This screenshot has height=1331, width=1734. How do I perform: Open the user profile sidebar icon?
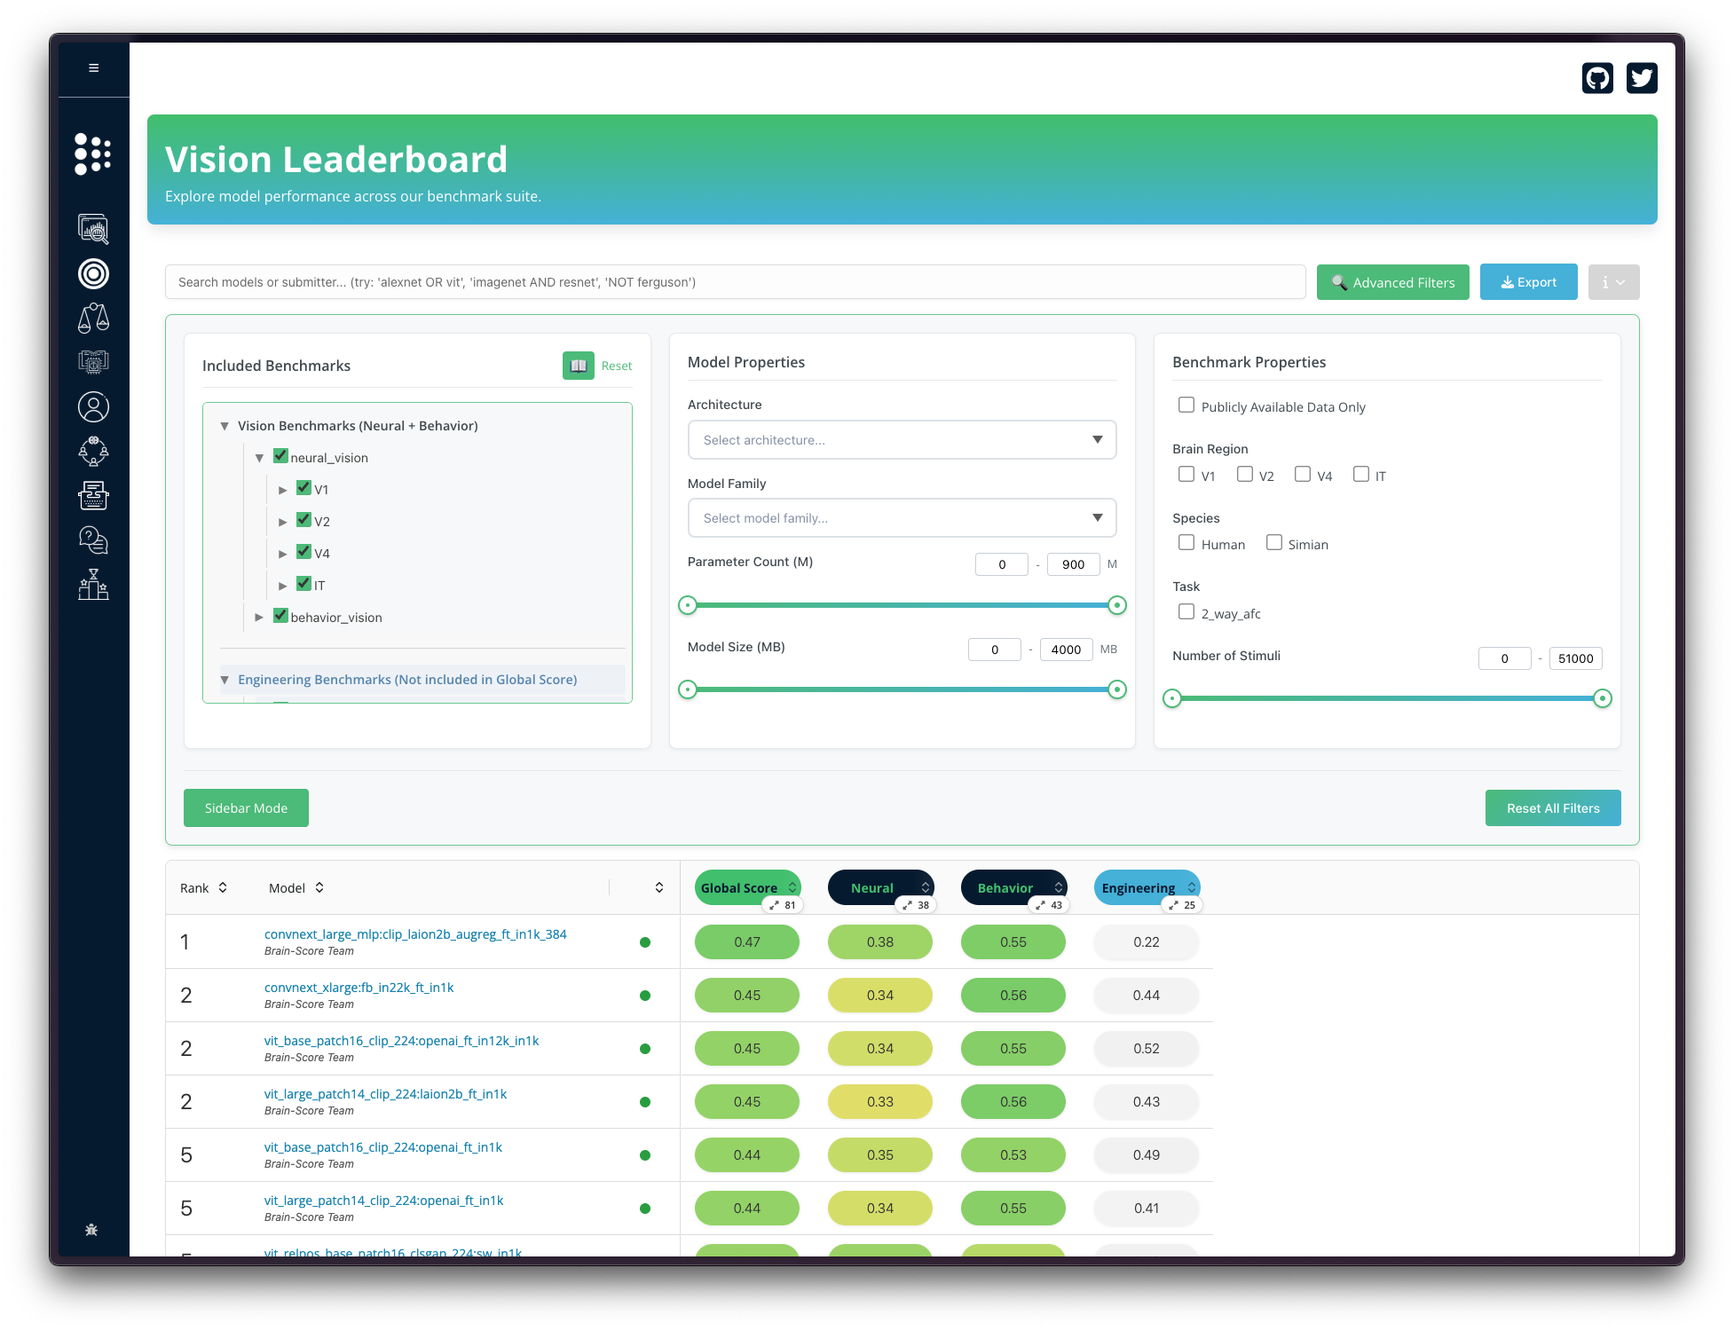(93, 406)
